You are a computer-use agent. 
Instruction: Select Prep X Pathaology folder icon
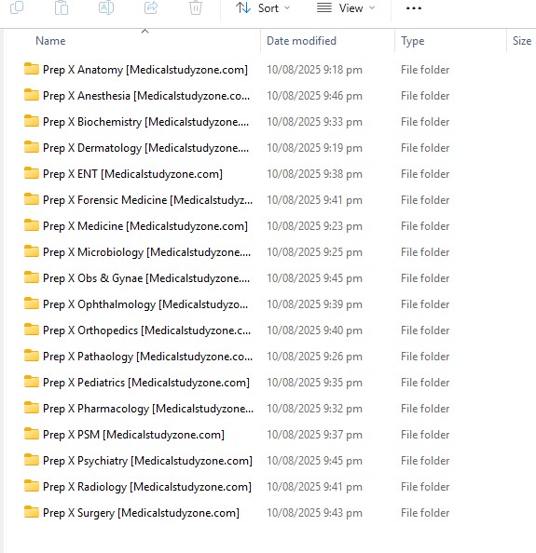[32, 356]
